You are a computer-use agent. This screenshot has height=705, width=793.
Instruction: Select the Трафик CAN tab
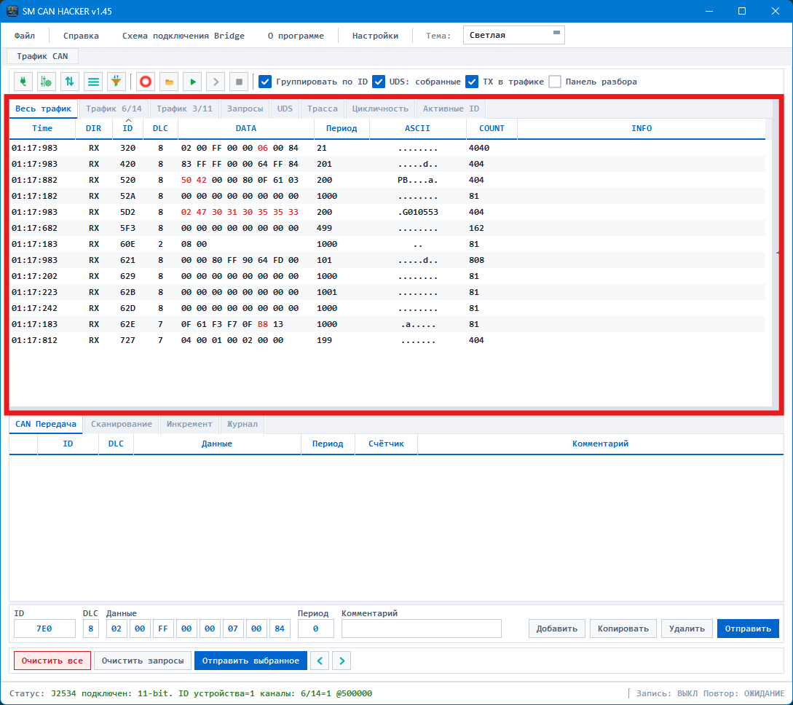pos(42,56)
